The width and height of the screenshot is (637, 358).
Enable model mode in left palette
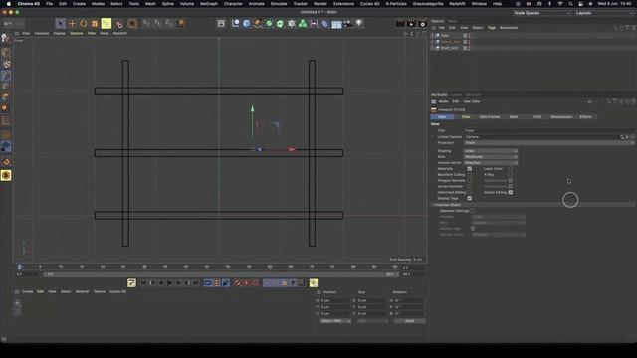[6, 53]
